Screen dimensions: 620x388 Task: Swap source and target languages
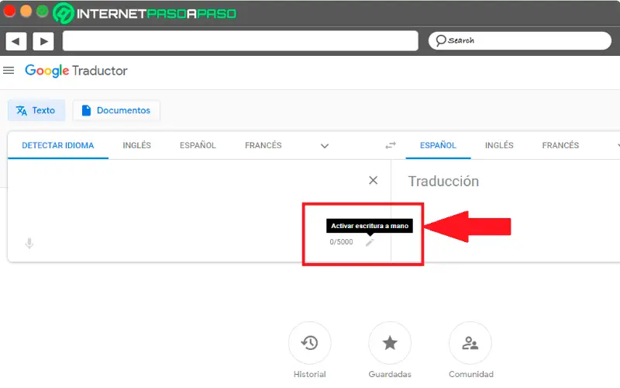(391, 146)
